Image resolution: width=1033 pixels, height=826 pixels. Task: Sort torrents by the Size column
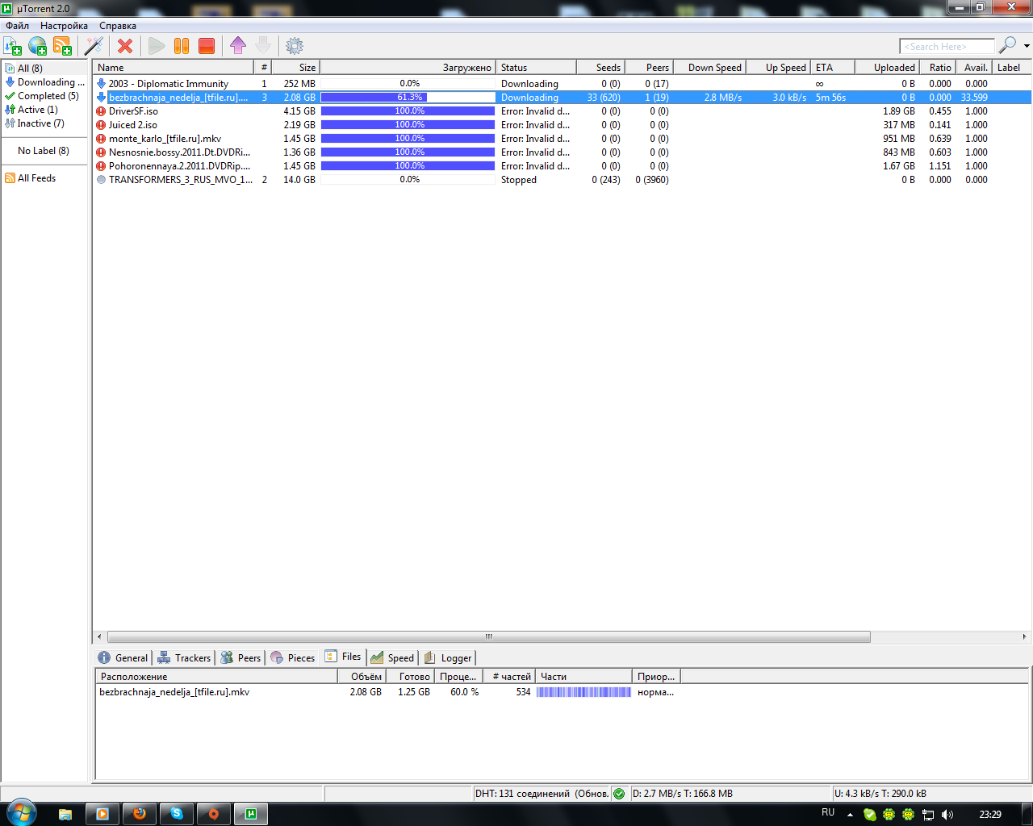[295, 68]
